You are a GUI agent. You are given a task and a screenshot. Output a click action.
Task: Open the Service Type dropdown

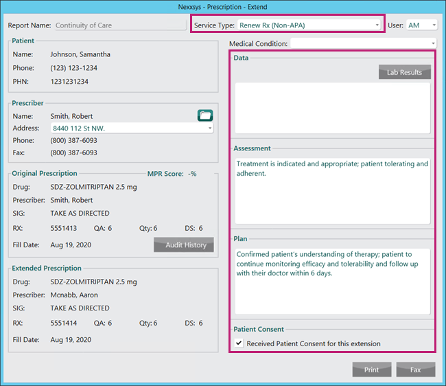(308, 25)
